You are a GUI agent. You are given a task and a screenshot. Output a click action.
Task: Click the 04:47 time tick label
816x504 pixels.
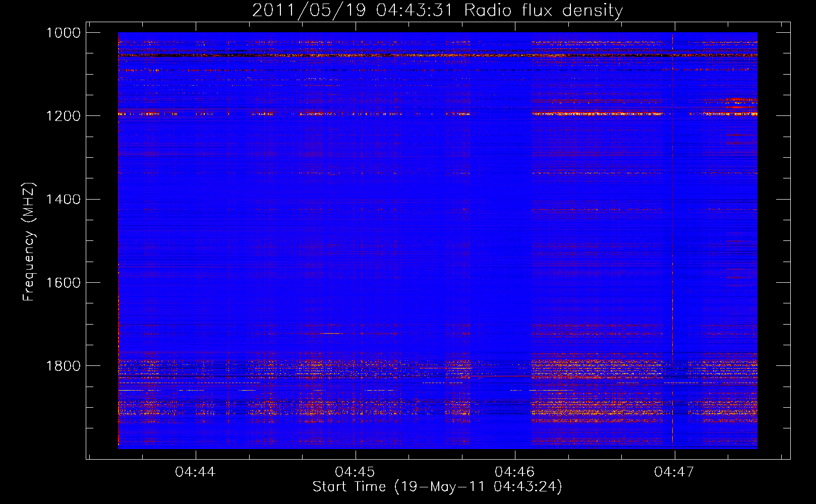(674, 472)
